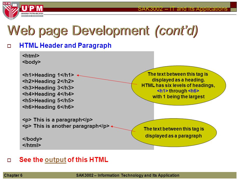Click the "<html>" opening tag line
This screenshot has width=240, height=180.
pyautogui.click(x=31, y=56)
